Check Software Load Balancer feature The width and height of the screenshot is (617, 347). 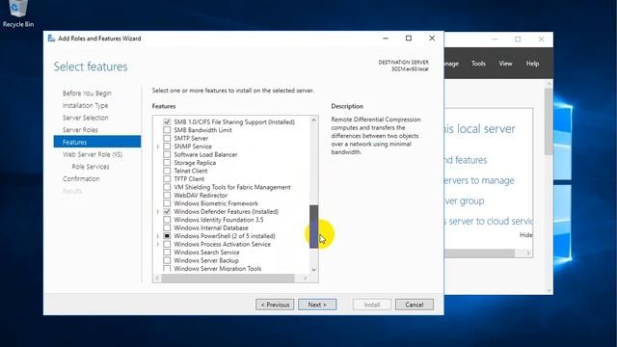tap(167, 154)
